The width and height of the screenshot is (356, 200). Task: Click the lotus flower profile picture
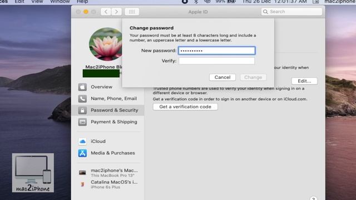tap(106, 44)
